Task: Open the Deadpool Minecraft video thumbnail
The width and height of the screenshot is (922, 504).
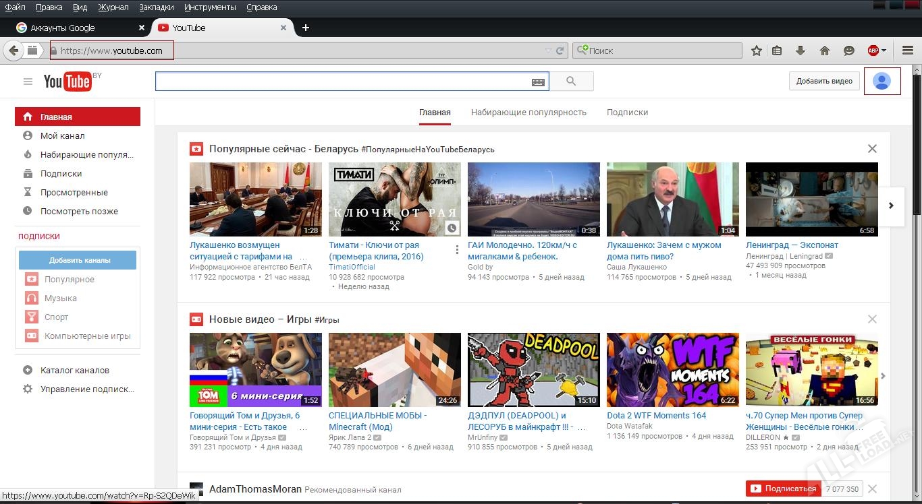Action: coord(533,370)
